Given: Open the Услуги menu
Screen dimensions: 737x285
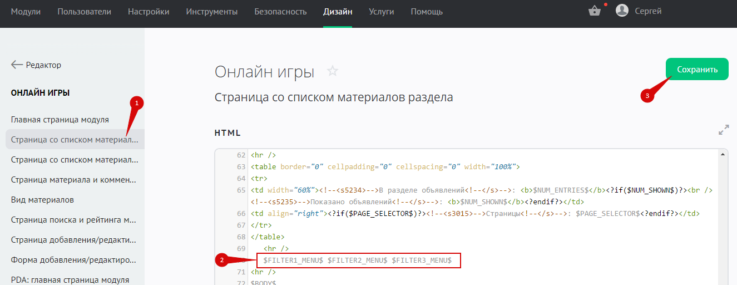Looking at the screenshot, I should (x=381, y=12).
